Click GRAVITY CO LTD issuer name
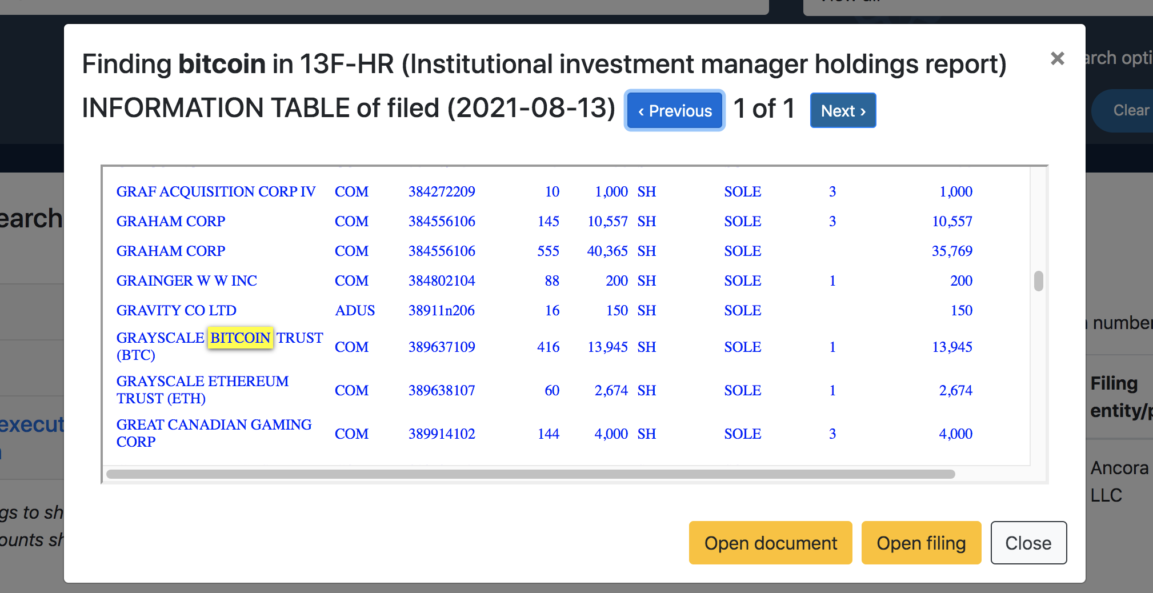This screenshot has height=593, width=1153. [177, 310]
